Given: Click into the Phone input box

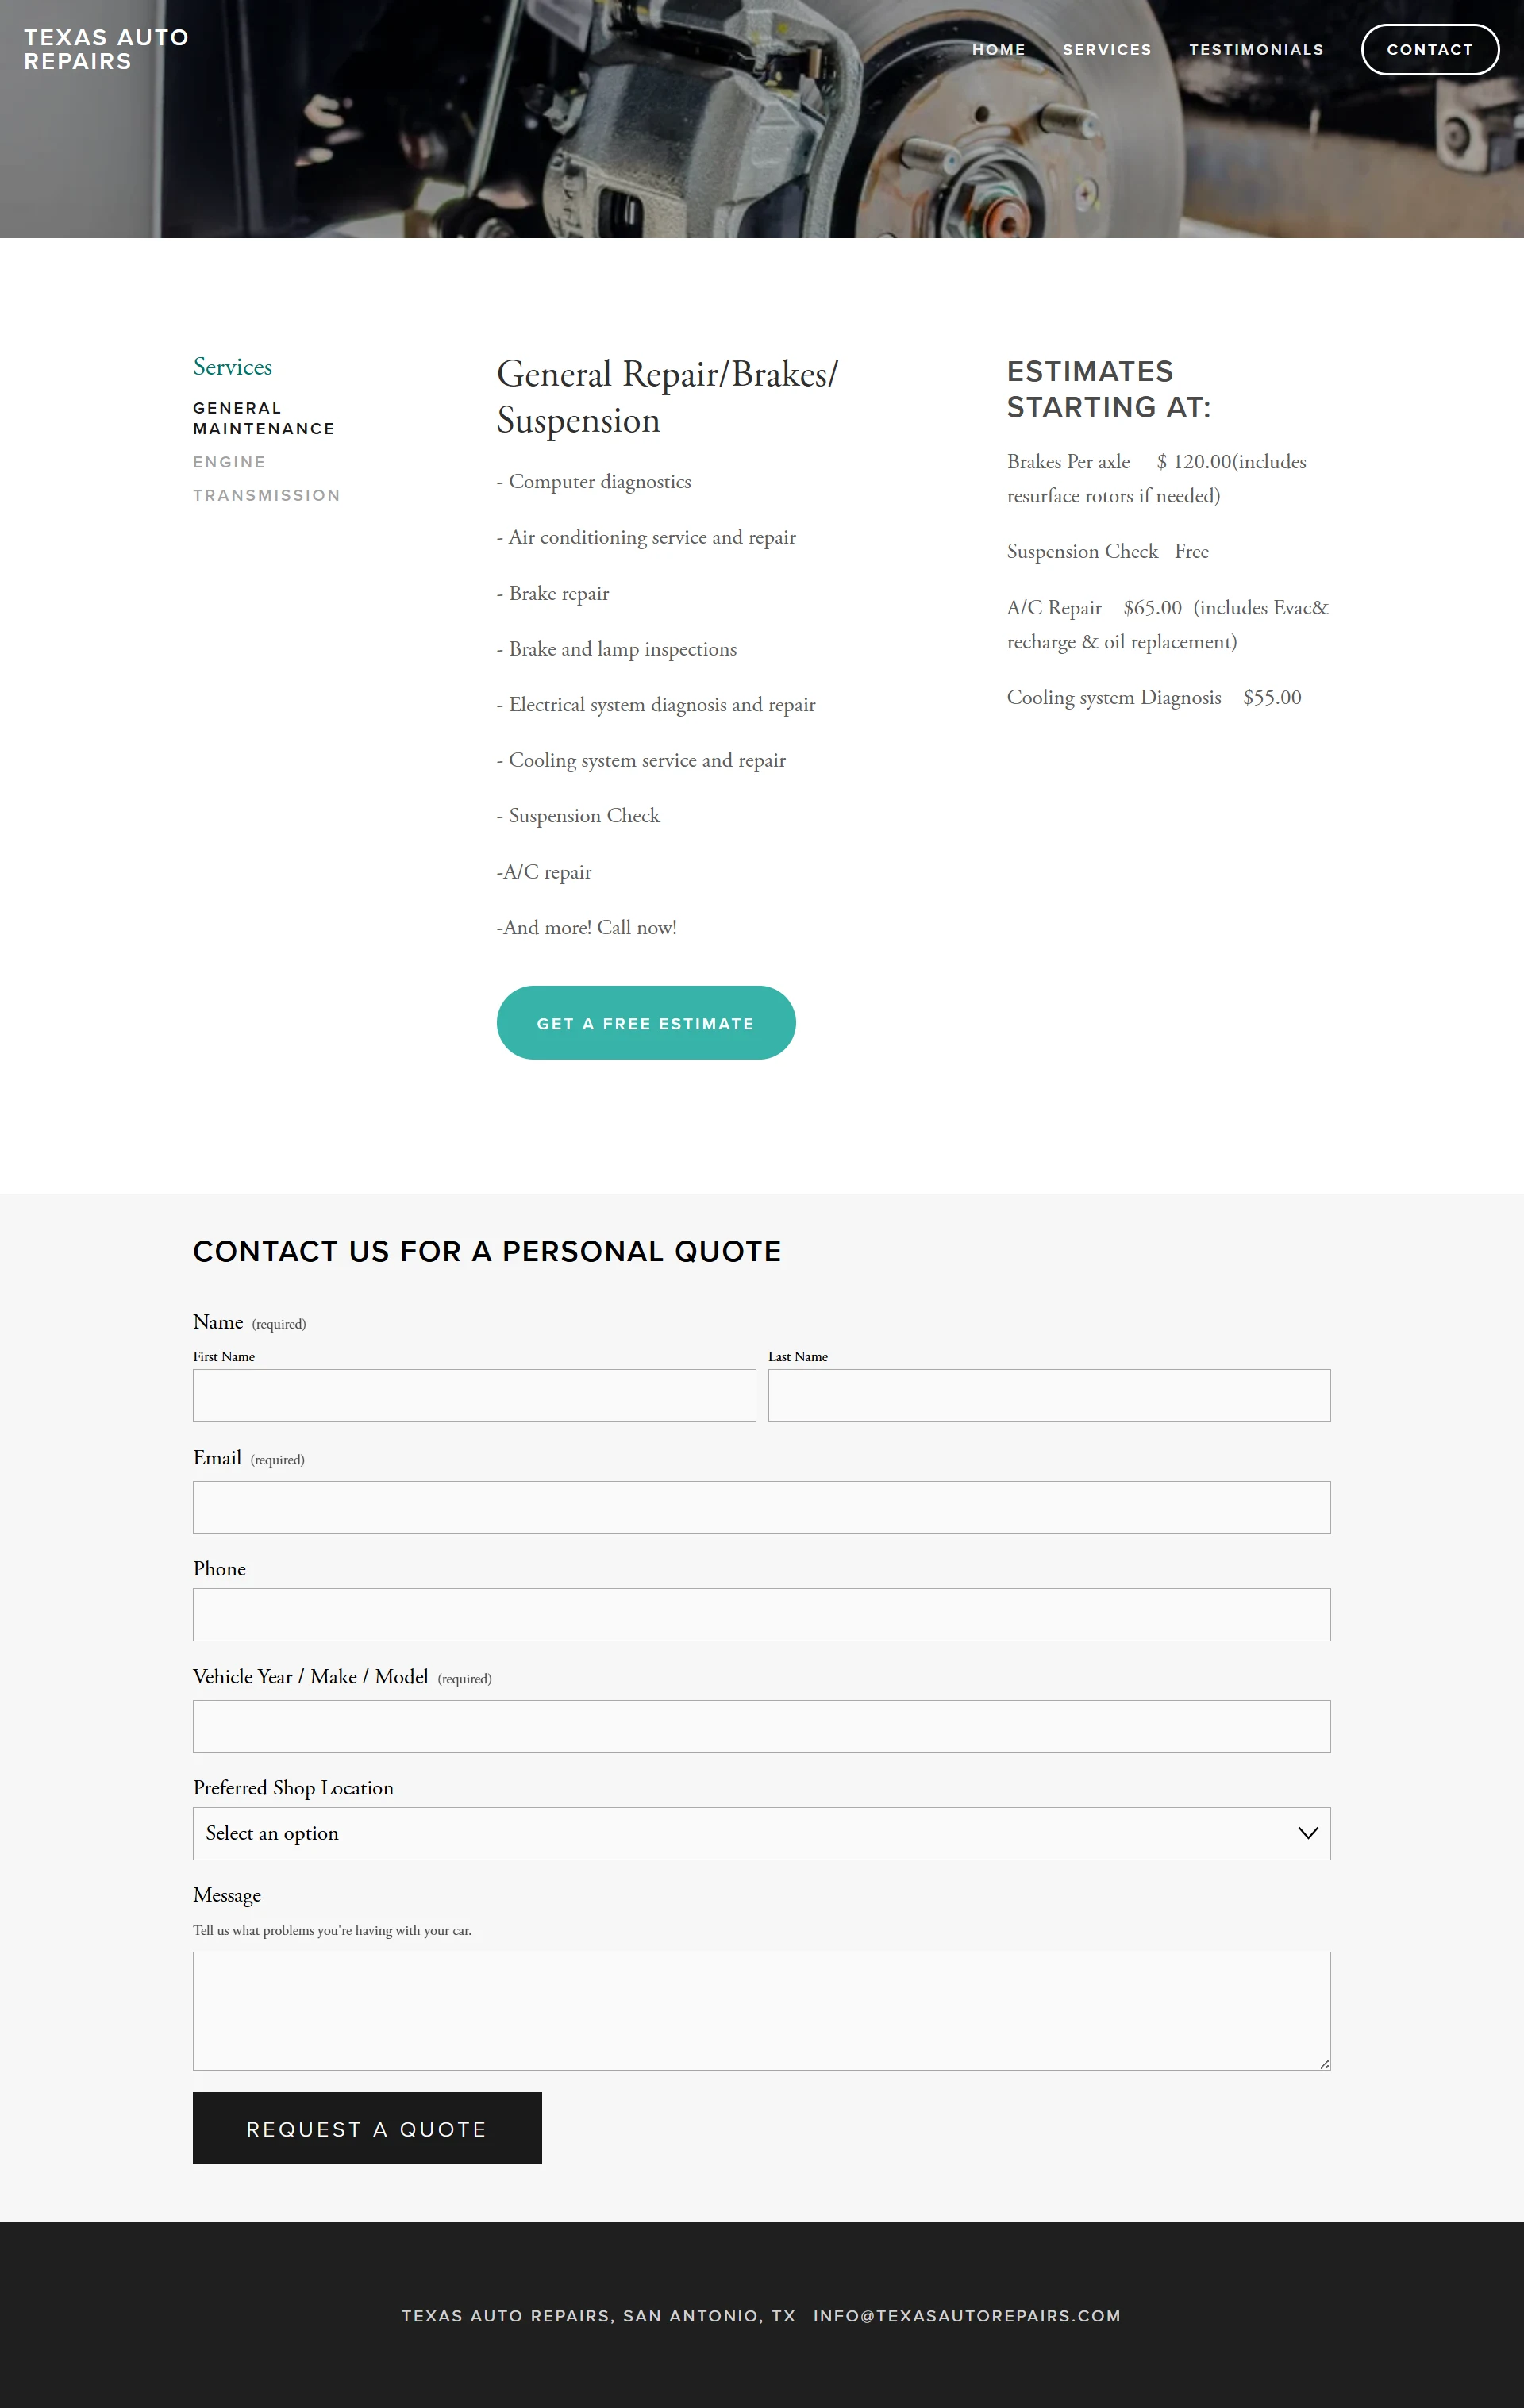Looking at the screenshot, I should (761, 1614).
